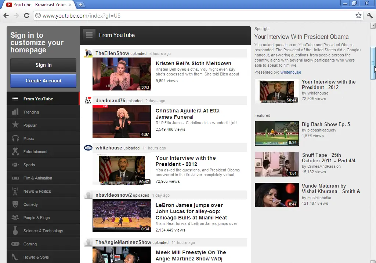Image resolution: width=376 pixels, height=263 pixels.
Task: Open TheEllenShow channel name link
Action: tap(112, 53)
